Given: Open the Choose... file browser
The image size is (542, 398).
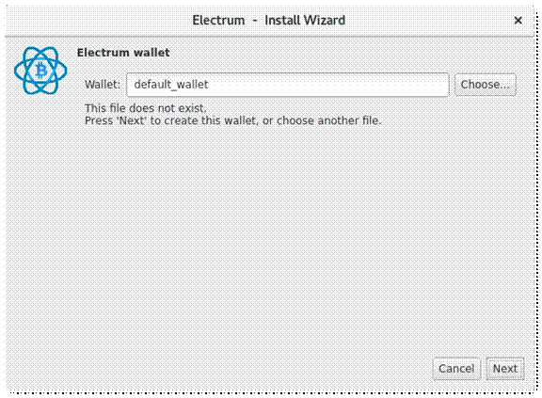Looking at the screenshot, I should pos(485,85).
